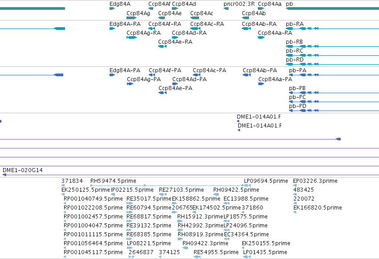Select EST LP18575.5prime
Image resolution: width=379 pixels, height=259 pixels.
pos(245,217)
